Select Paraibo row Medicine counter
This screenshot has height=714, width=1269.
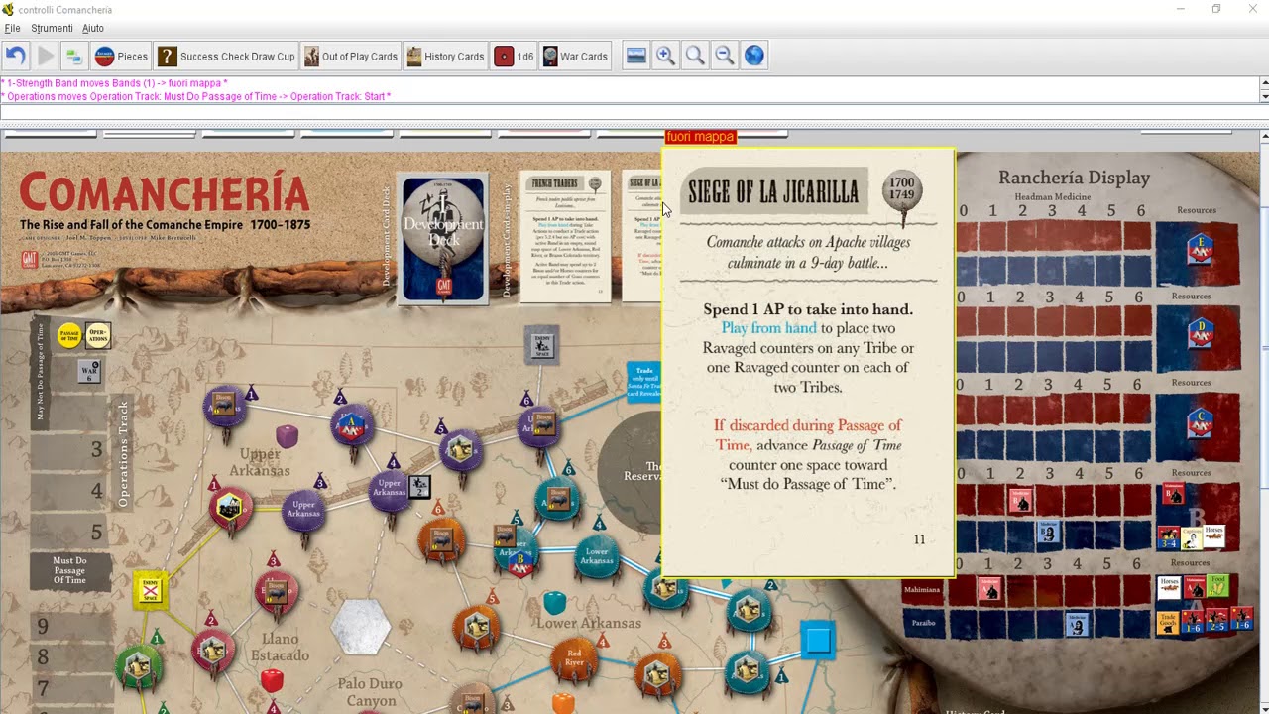[x=1076, y=625]
